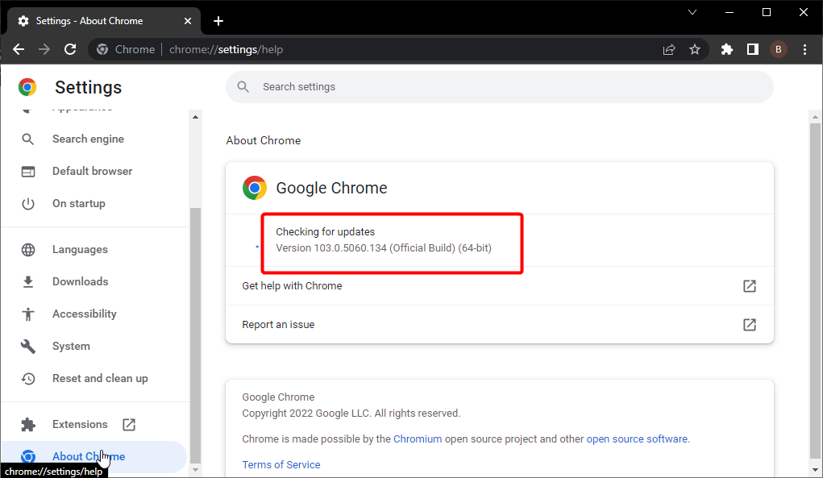The height and width of the screenshot is (478, 823).
Task: Click the Search engine magnifier icon
Action: tap(28, 139)
